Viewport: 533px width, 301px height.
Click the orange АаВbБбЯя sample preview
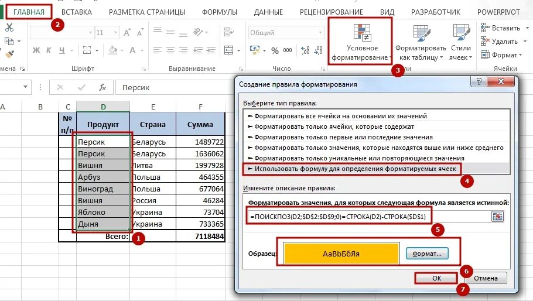[x=341, y=254]
